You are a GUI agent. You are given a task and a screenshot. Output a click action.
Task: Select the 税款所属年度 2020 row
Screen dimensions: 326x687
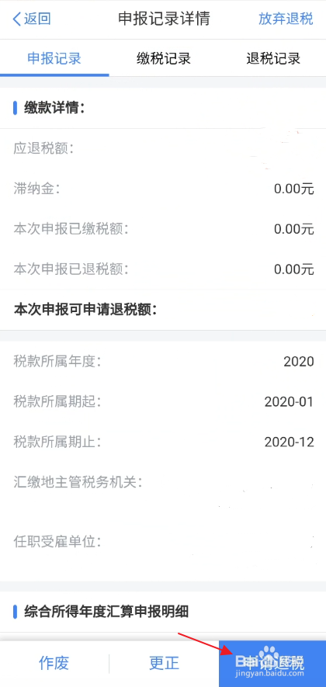tap(163, 362)
